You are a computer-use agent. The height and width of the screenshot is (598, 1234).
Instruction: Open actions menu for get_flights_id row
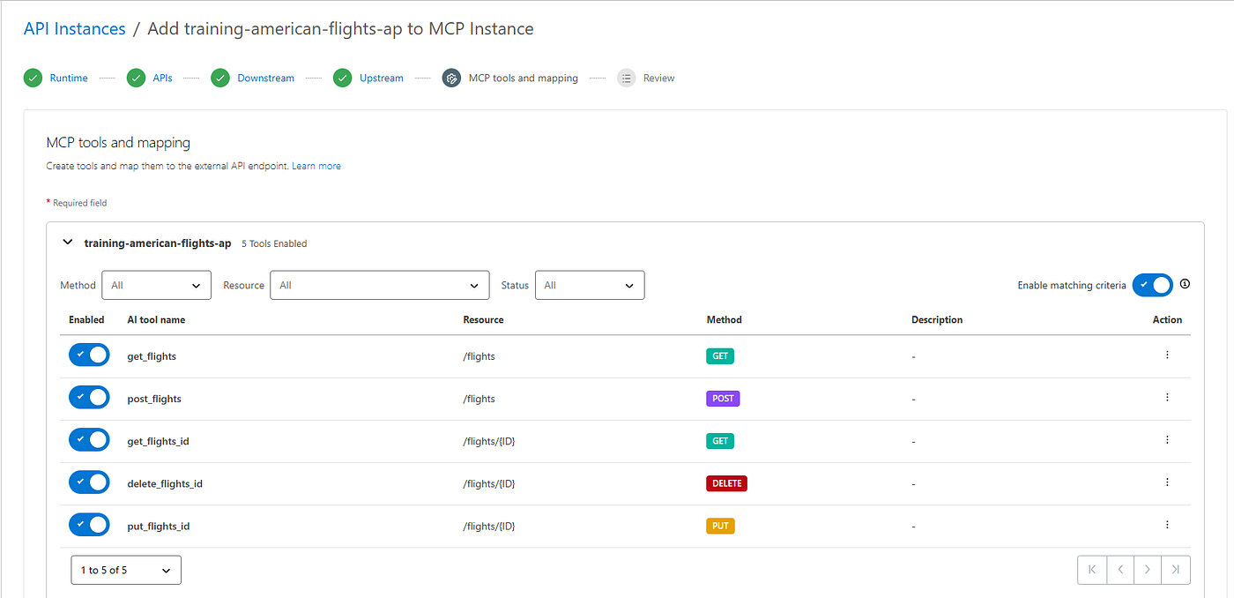(1167, 439)
